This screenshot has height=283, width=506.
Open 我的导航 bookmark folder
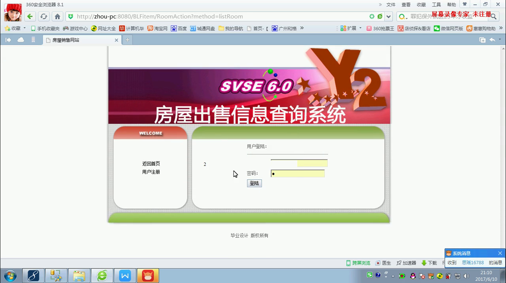231,28
